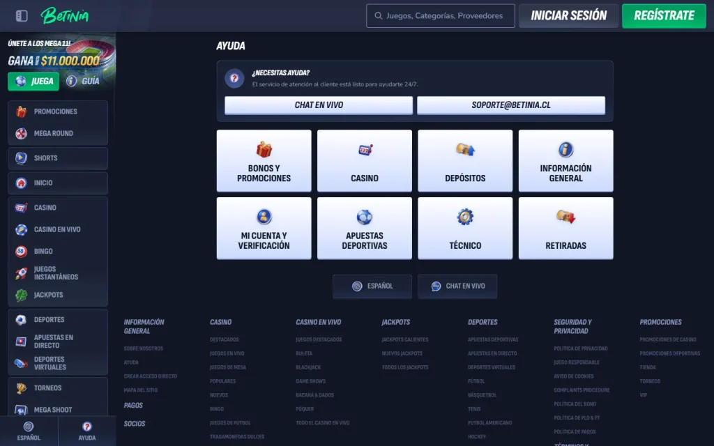This screenshot has width=714, height=446.
Task: Open Español language selector below help cards
Action: point(372,286)
